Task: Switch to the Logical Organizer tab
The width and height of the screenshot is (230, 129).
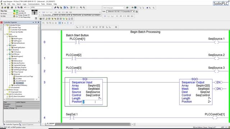Action: click(x=27, y=124)
